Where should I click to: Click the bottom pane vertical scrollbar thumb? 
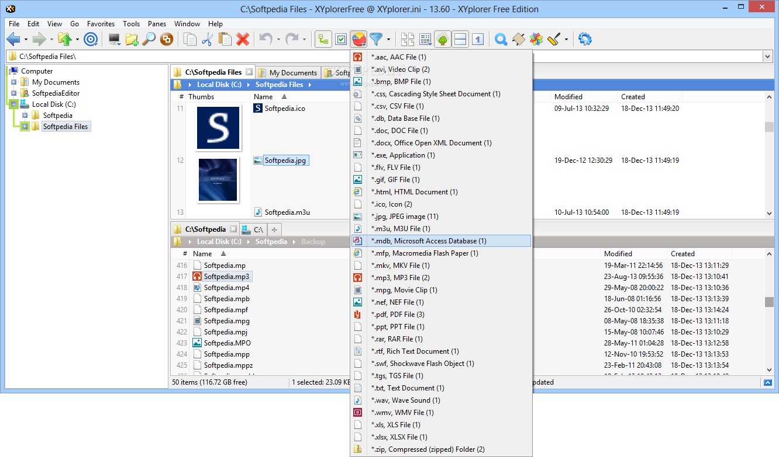tap(769, 302)
